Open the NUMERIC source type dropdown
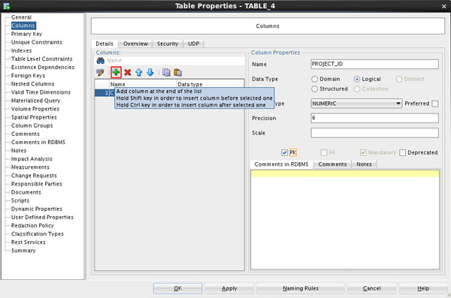The height and width of the screenshot is (298, 451). 356,104
